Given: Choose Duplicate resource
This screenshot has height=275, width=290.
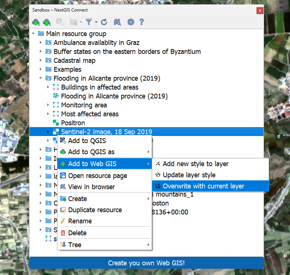Looking at the screenshot, I should pyautogui.click(x=104, y=210).
